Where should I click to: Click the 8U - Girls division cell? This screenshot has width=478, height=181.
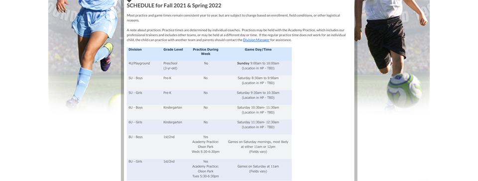(135, 161)
